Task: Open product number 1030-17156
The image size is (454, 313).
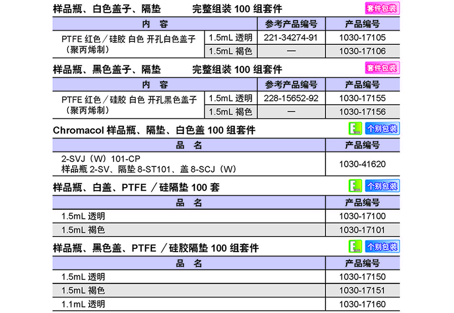Action: coord(362,112)
